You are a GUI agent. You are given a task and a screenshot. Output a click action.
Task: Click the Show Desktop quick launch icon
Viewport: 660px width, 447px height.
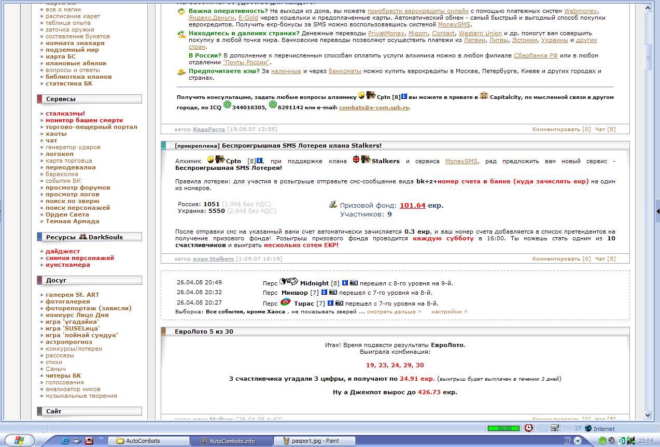pos(77,441)
